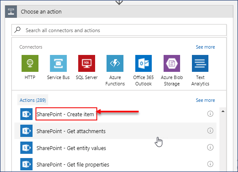This screenshot has height=172, width=238.
Task: Show info for SharePoint Get file properties
Action: (x=210, y=164)
